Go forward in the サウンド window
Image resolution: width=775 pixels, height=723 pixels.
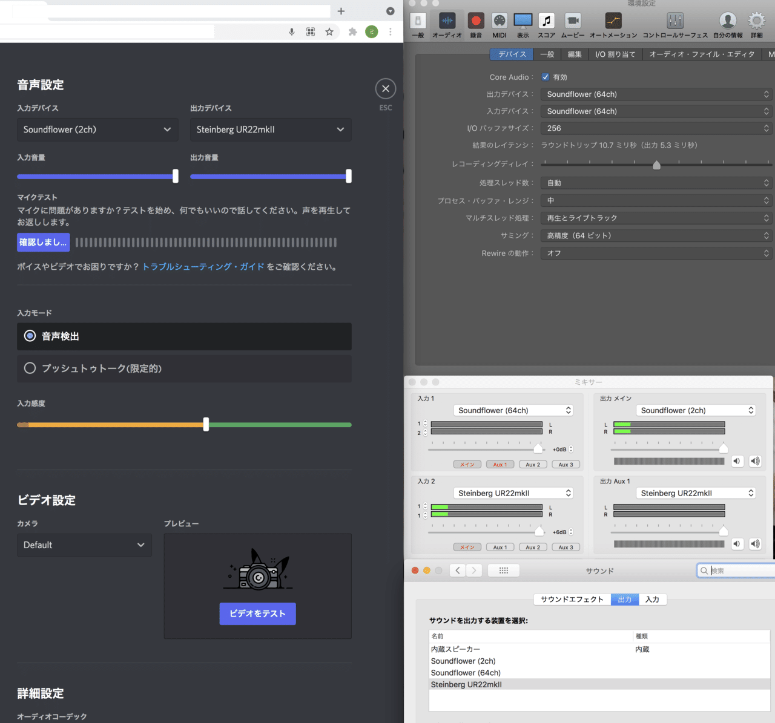point(475,571)
